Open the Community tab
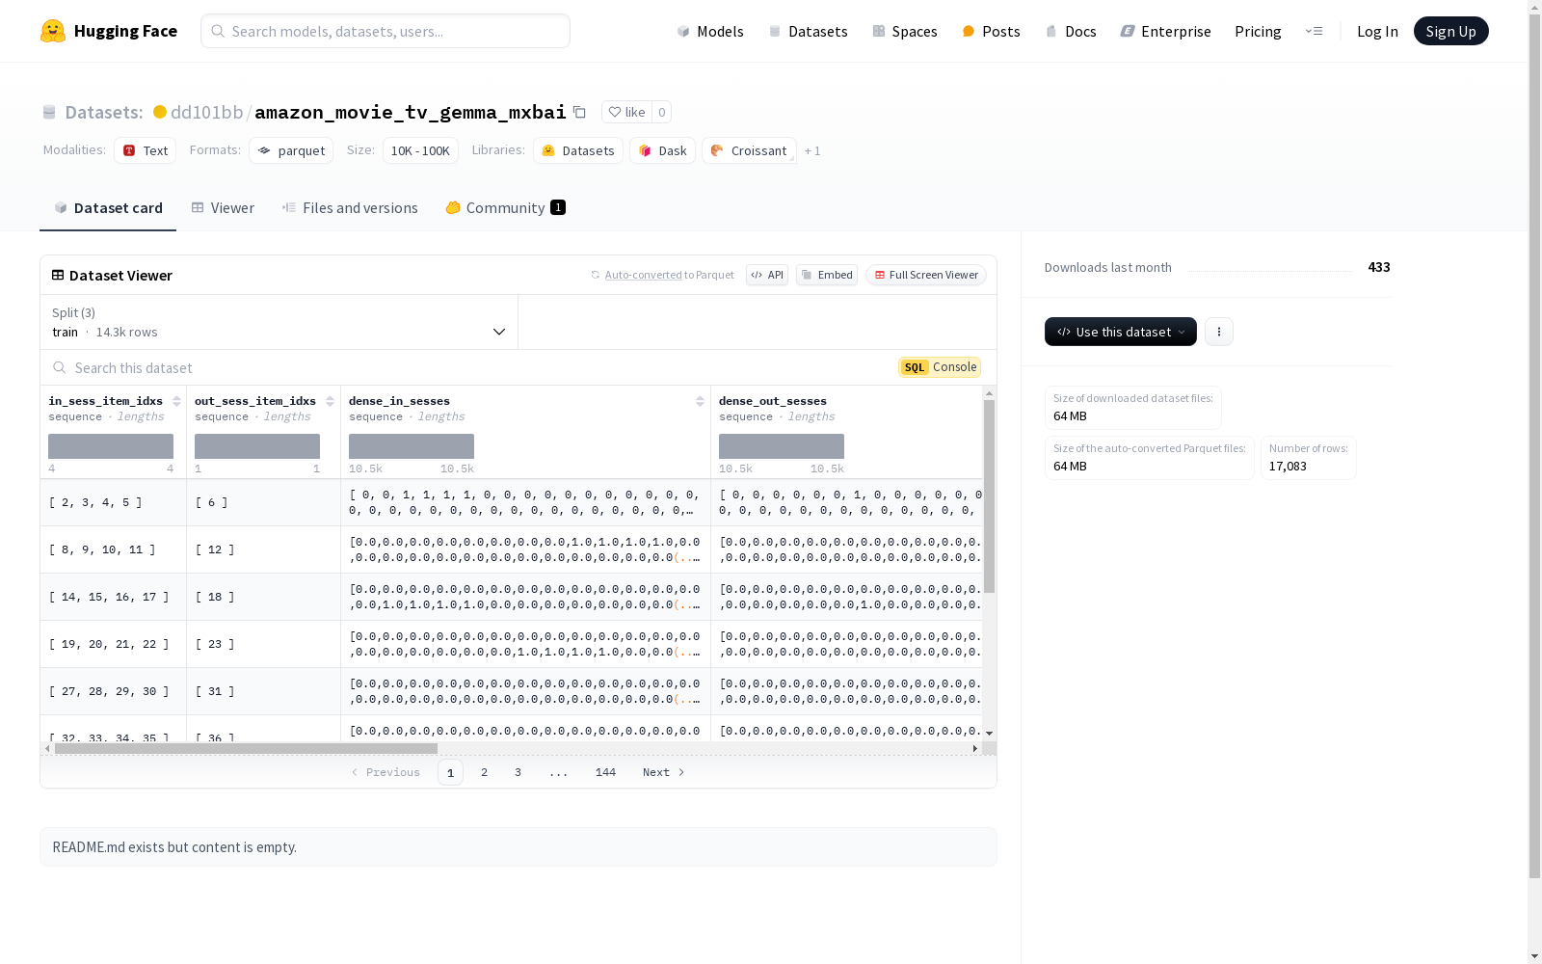The width and height of the screenshot is (1542, 964). point(505,208)
